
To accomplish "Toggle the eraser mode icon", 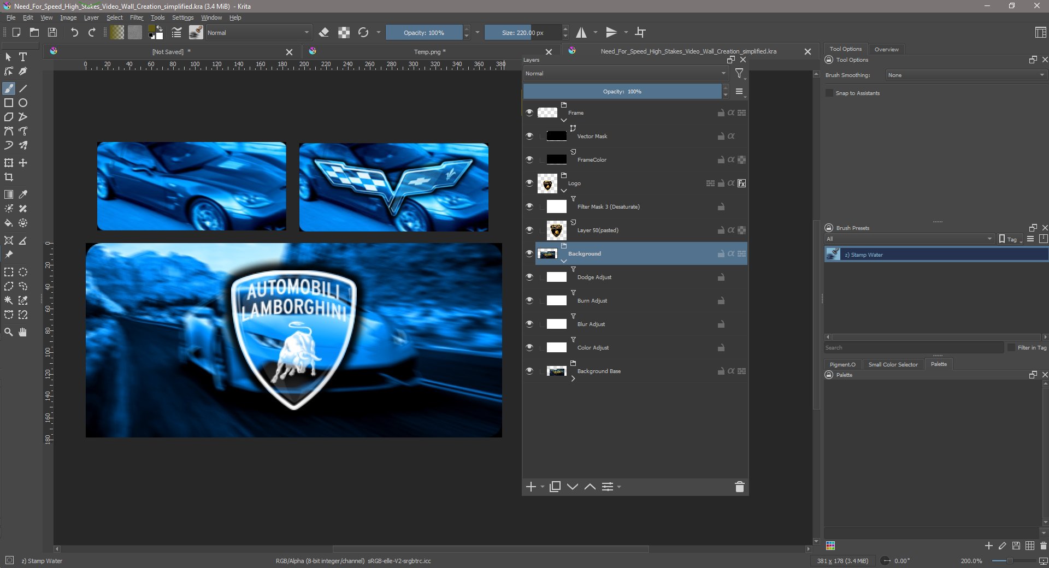I will 324,33.
